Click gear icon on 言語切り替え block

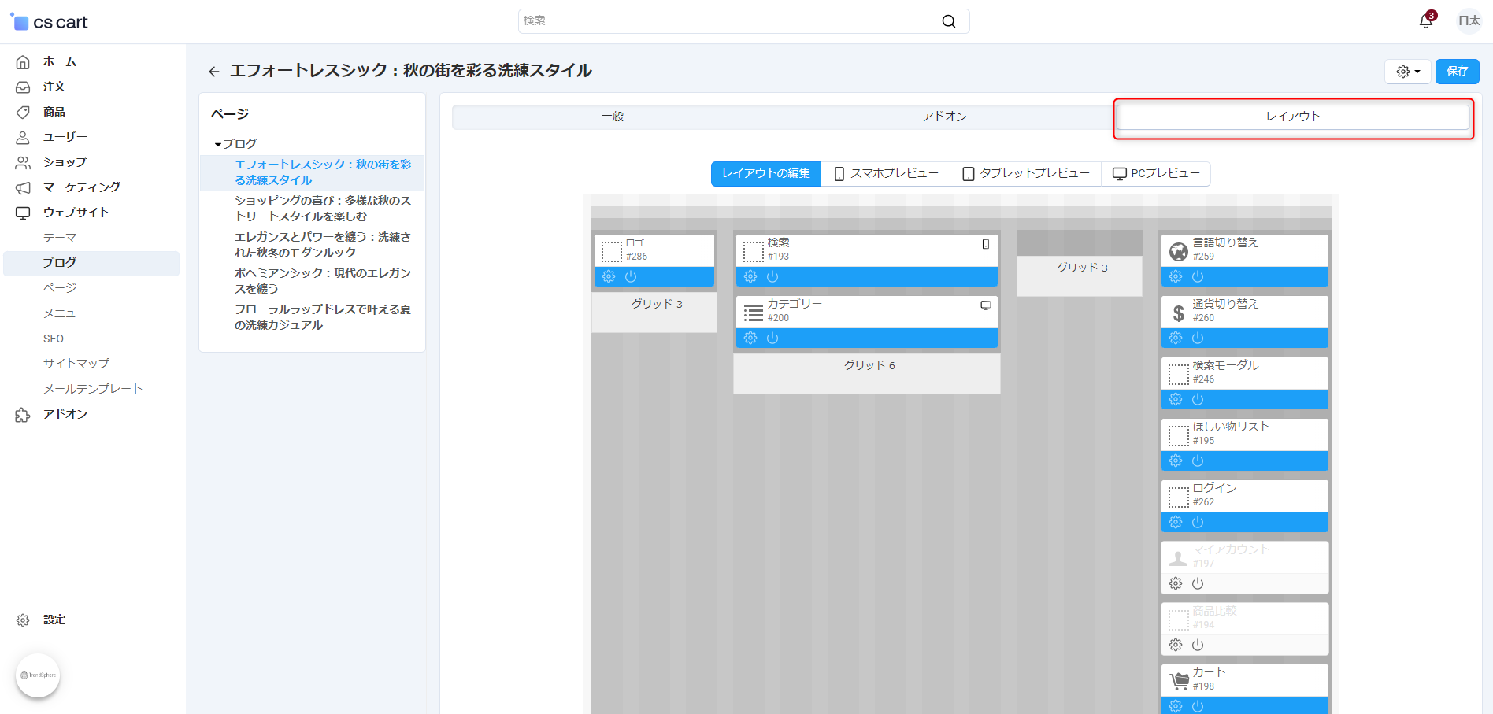pos(1176,276)
